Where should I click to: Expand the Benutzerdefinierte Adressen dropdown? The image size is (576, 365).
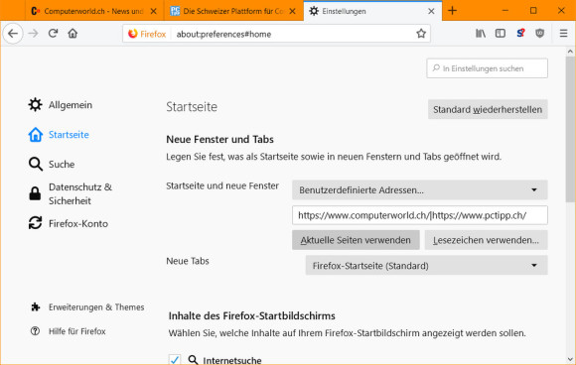pos(420,190)
